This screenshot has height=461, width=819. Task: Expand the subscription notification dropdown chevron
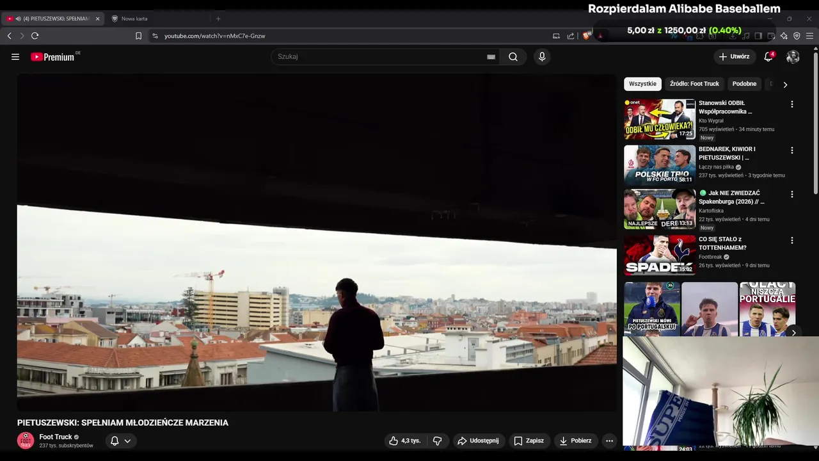[x=127, y=441]
